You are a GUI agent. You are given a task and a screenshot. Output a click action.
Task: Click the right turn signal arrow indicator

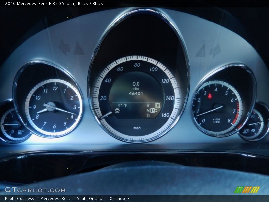coord(215,50)
